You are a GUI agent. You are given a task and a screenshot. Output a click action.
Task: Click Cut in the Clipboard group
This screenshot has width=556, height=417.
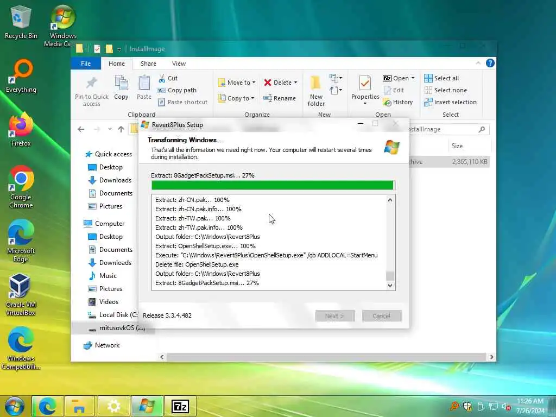(168, 78)
